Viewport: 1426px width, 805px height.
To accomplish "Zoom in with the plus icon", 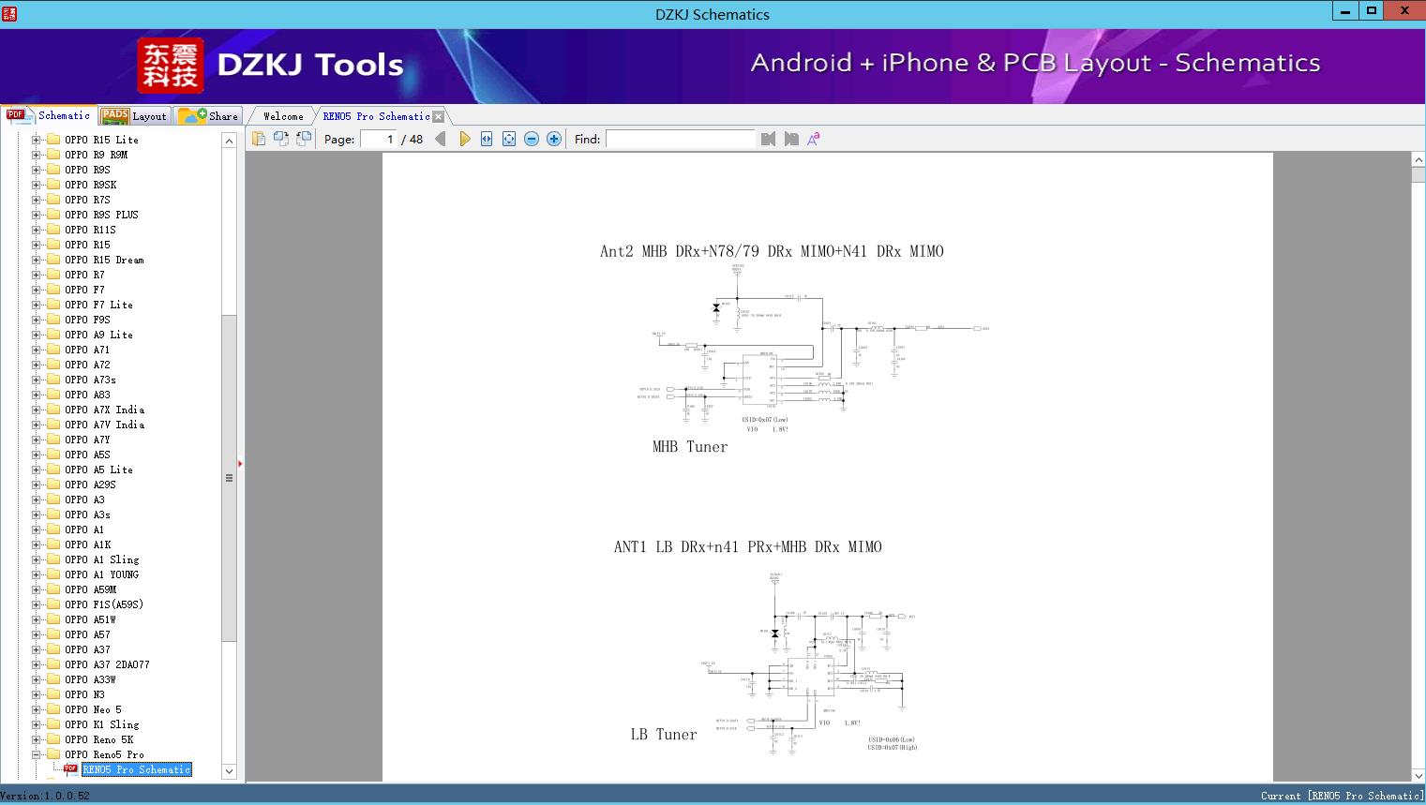I will pyautogui.click(x=554, y=139).
